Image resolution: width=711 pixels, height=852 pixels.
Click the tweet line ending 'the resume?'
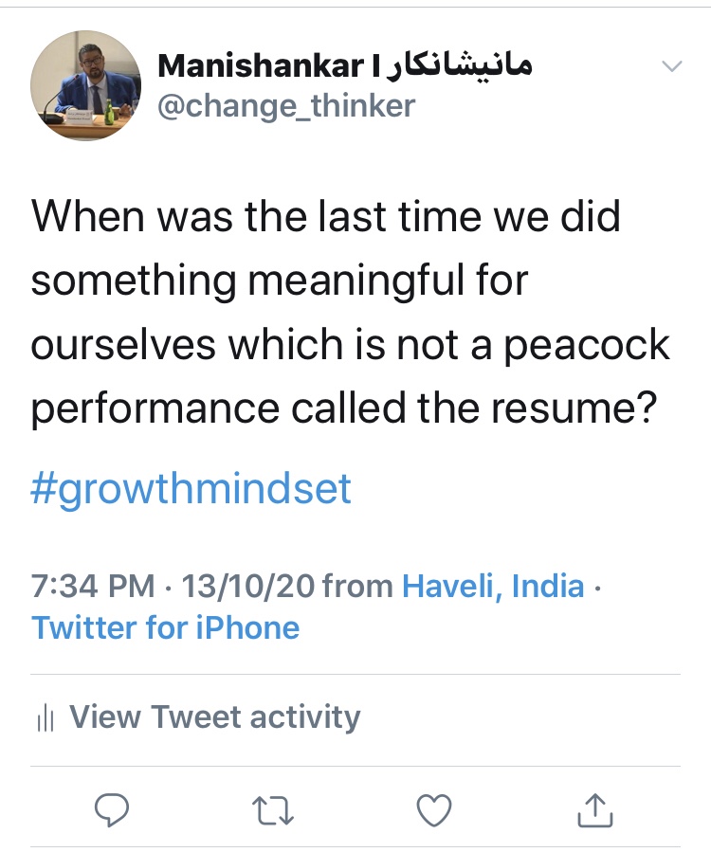[x=344, y=408]
